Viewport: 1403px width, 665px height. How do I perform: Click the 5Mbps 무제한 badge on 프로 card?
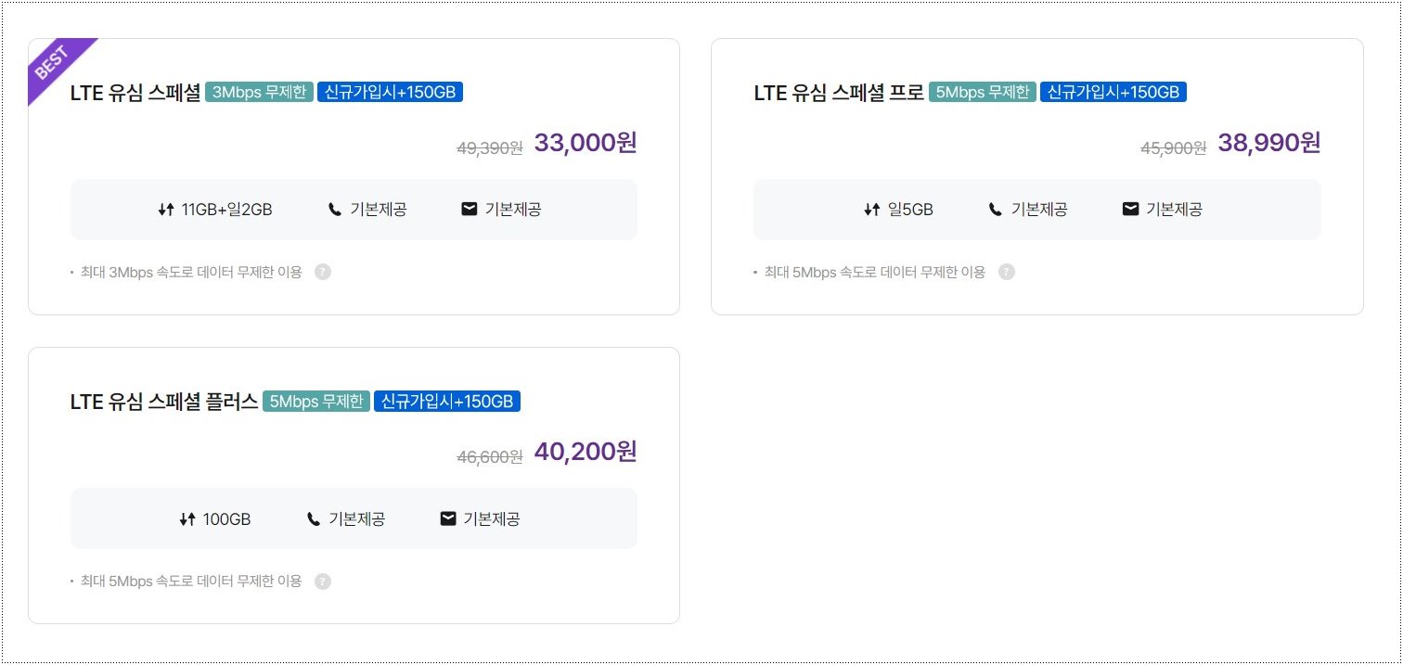point(982,92)
